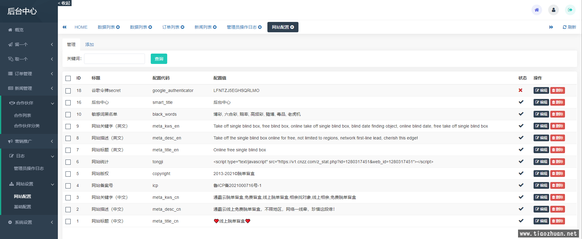This screenshot has width=582, height=239.
Task: Edit the copyright config row
Action: click(x=541, y=174)
